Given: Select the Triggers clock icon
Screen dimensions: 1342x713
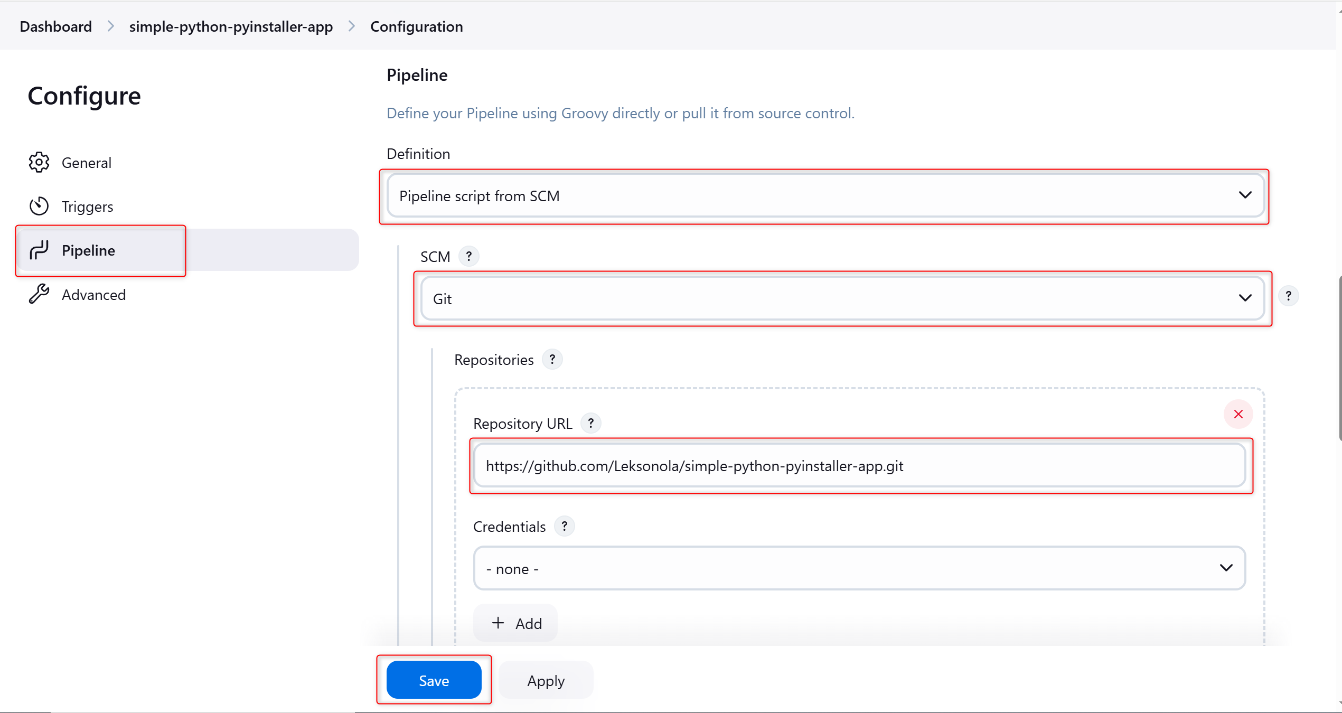Looking at the screenshot, I should pyautogui.click(x=39, y=207).
